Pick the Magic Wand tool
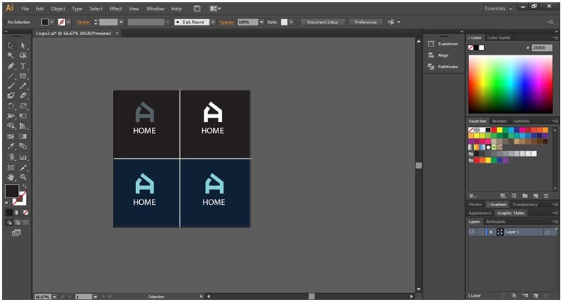 click(x=11, y=55)
